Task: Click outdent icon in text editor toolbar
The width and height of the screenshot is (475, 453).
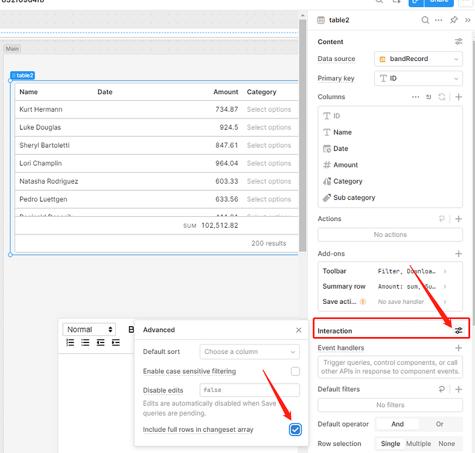Action: (101, 342)
